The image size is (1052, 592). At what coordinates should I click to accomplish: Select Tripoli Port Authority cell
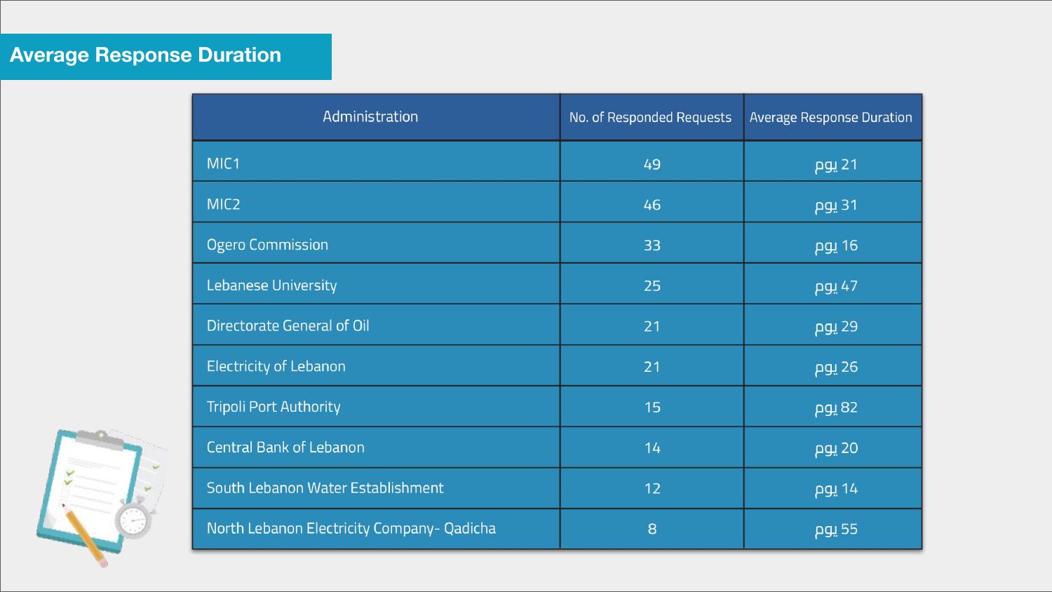coord(376,407)
